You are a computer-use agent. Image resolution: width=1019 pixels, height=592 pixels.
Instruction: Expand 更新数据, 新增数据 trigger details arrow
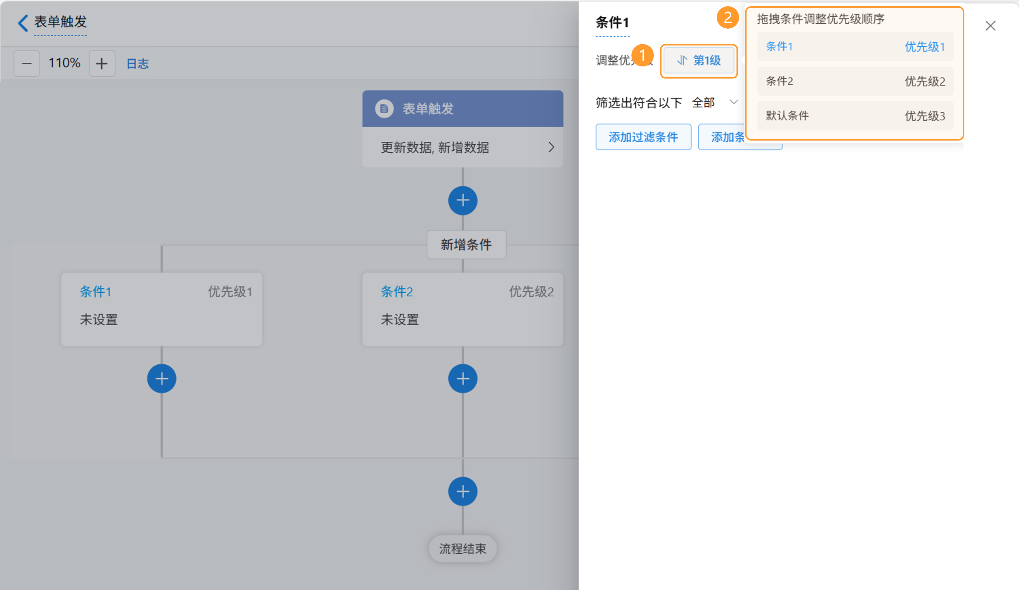pos(551,147)
